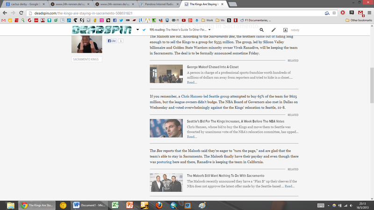Open Word Document1 from the taskbar

(x=90, y=205)
